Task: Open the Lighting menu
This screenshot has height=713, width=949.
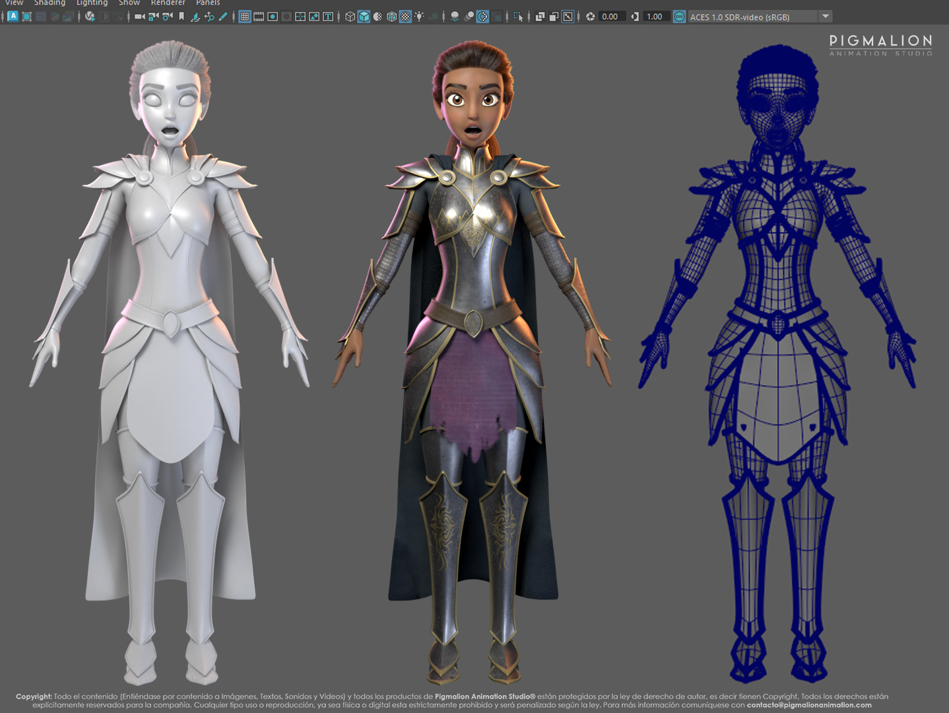Action: click(92, 3)
